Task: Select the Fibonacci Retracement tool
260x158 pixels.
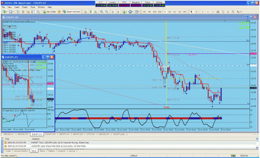Action: point(223,12)
